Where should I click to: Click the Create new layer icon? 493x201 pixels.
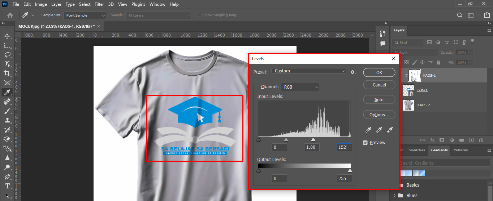(471, 140)
